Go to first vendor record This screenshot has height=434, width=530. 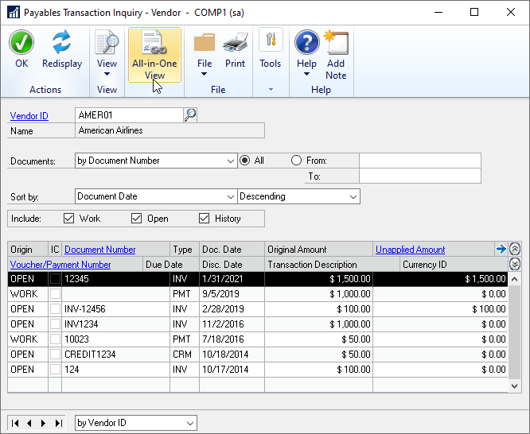(x=15, y=423)
